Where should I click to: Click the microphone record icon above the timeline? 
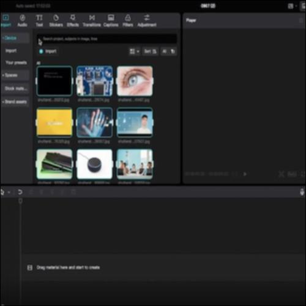click(x=302, y=192)
